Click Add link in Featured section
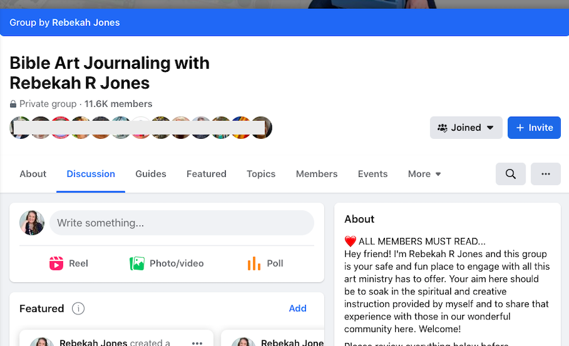 click(x=298, y=308)
